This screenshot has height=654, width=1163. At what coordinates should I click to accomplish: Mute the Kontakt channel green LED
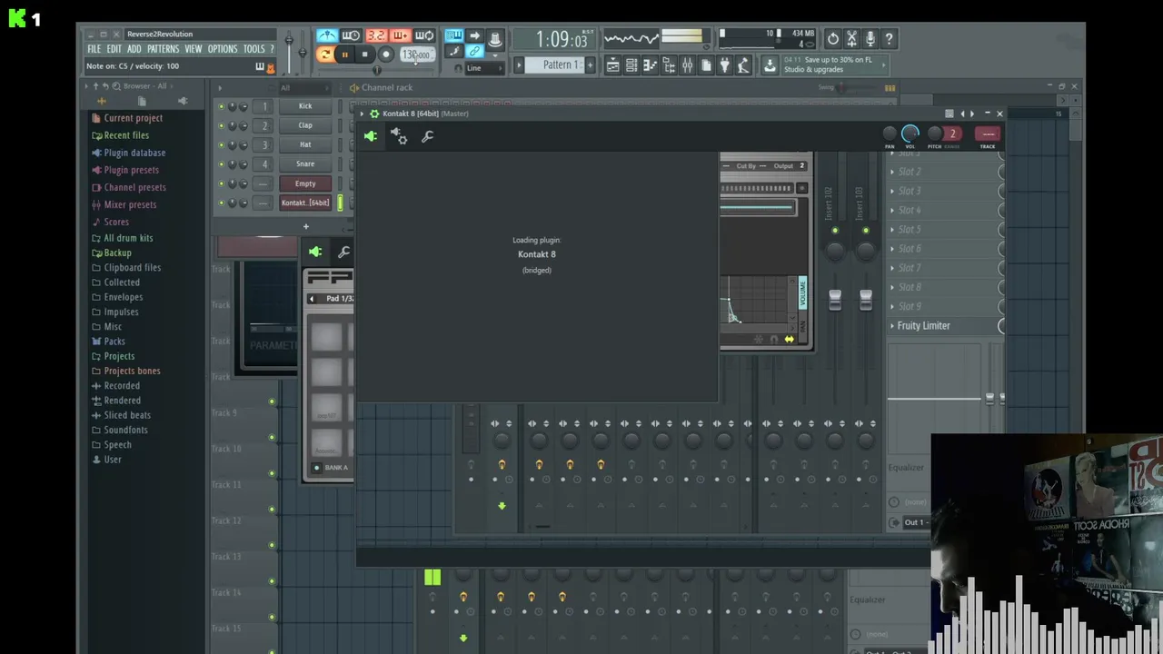pos(221,203)
